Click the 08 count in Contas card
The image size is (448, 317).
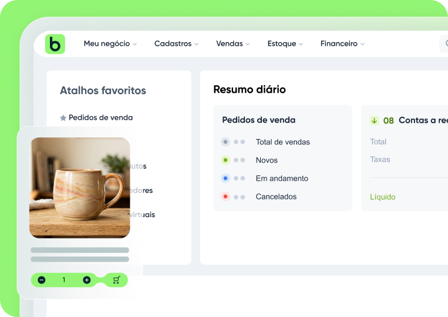coord(388,120)
